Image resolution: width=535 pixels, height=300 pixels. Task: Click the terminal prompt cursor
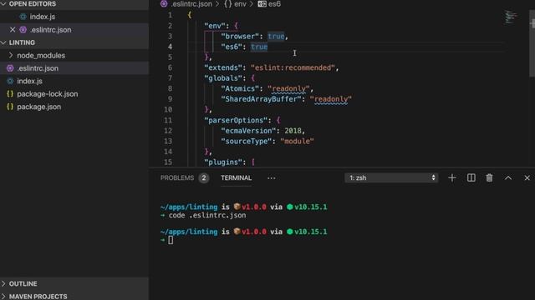(x=171, y=240)
